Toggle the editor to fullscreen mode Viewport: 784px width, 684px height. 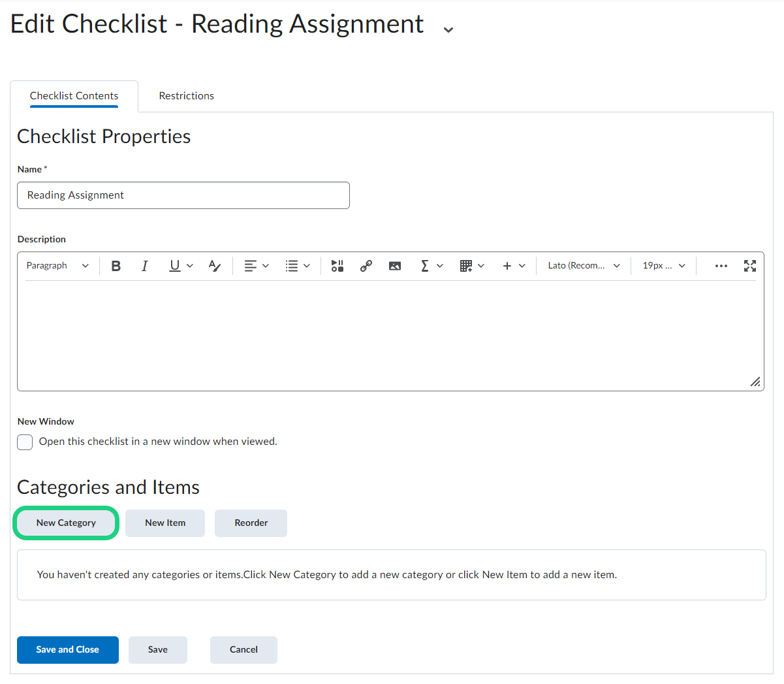(750, 266)
